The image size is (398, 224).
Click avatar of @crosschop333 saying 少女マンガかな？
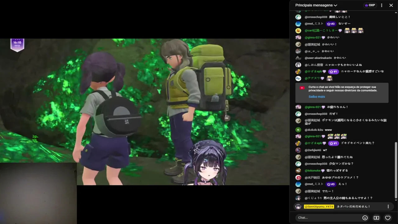[x=298, y=164]
